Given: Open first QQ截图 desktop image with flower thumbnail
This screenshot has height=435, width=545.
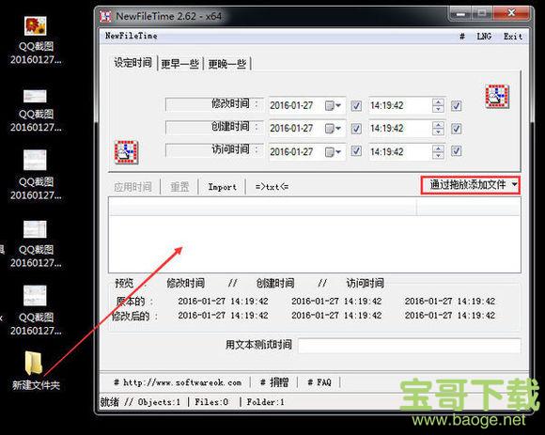Looking at the screenshot, I should coord(36,26).
